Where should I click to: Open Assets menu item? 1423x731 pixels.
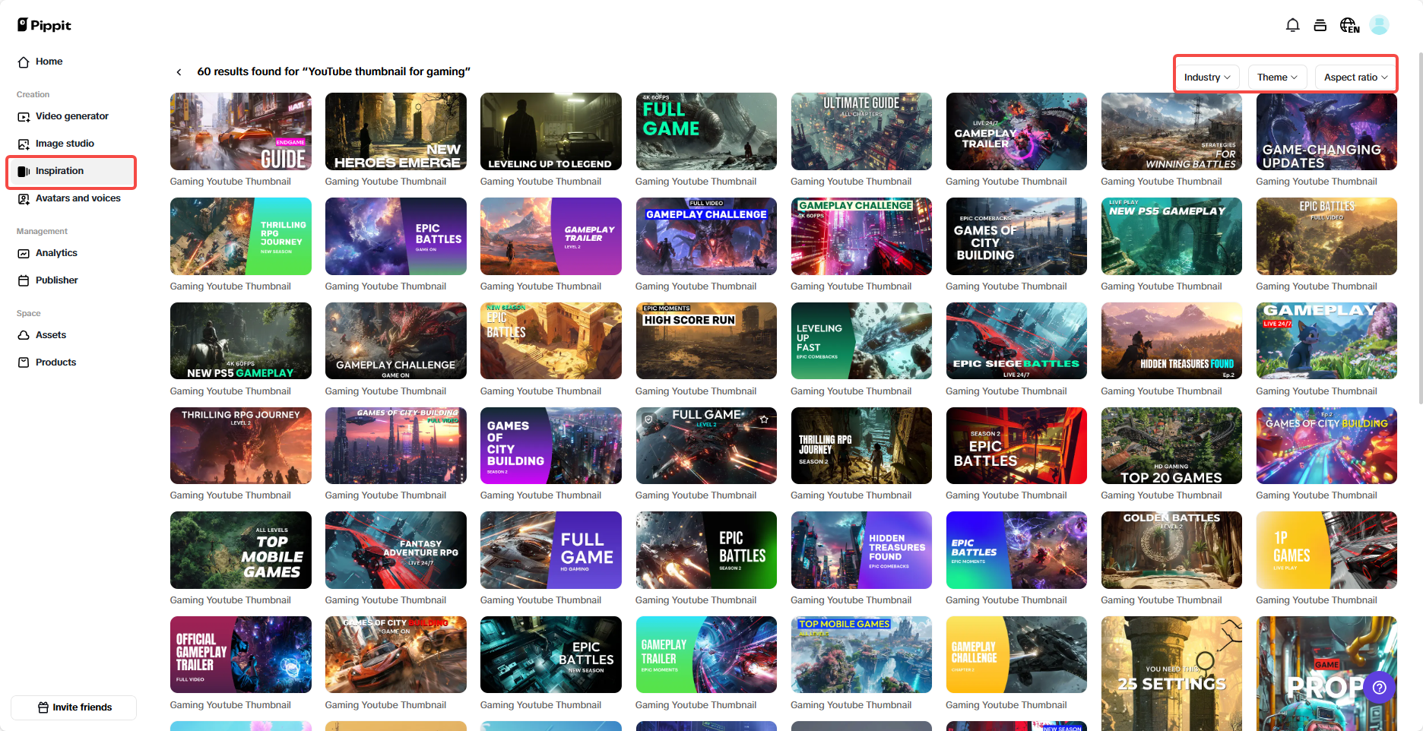tap(71, 336)
